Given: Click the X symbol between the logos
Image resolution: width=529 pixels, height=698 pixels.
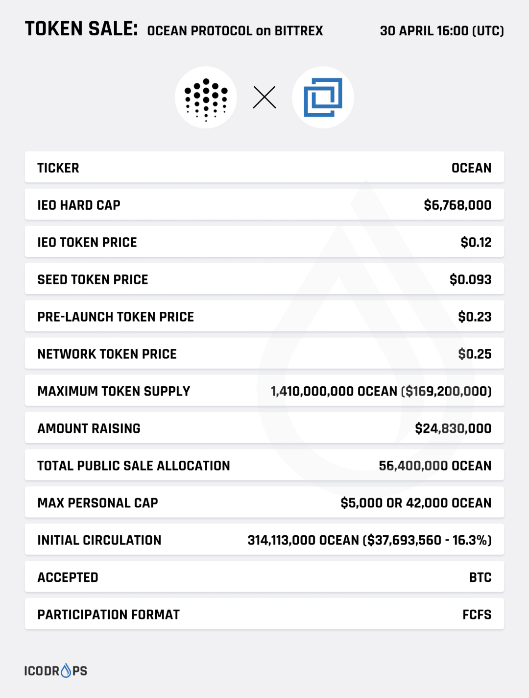Looking at the screenshot, I should [x=264, y=98].
